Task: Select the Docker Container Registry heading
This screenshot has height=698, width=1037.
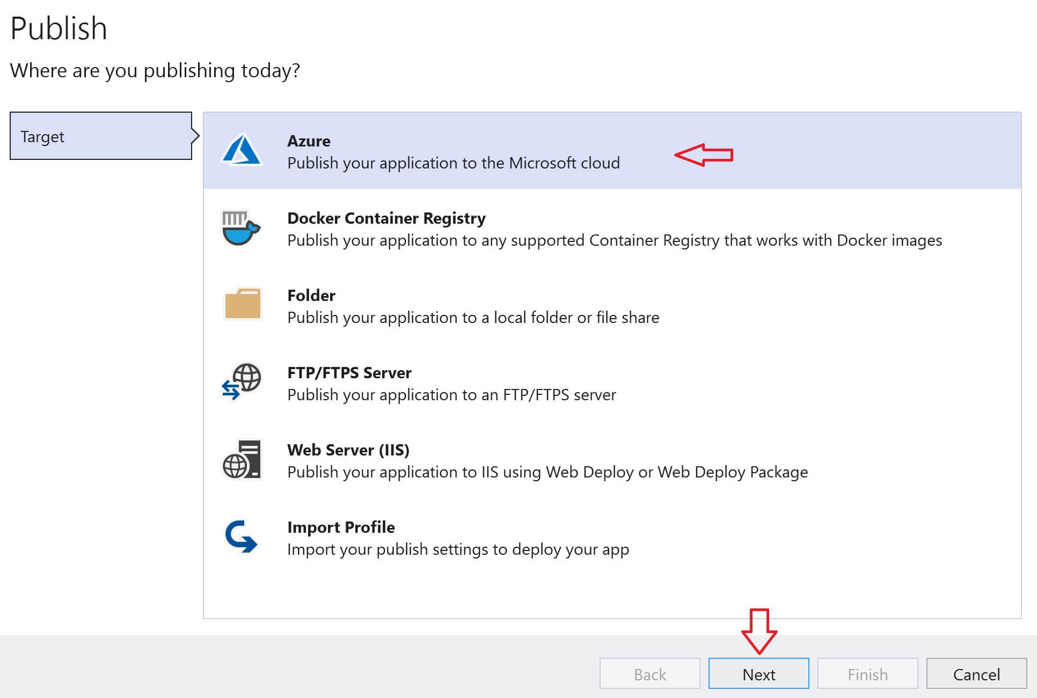Action: (x=386, y=218)
